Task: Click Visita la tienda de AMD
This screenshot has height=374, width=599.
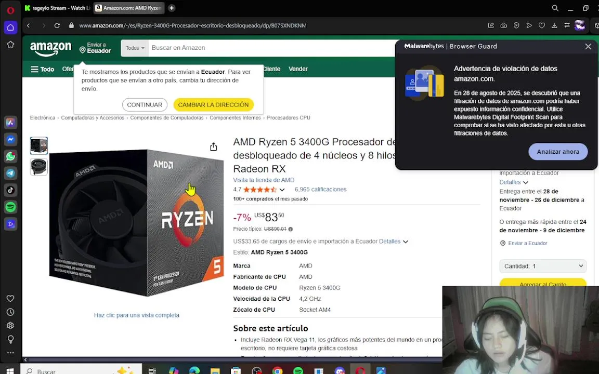Action: pyautogui.click(x=264, y=180)
